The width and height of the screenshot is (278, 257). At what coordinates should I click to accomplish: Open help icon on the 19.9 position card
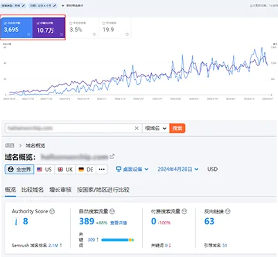127,35
